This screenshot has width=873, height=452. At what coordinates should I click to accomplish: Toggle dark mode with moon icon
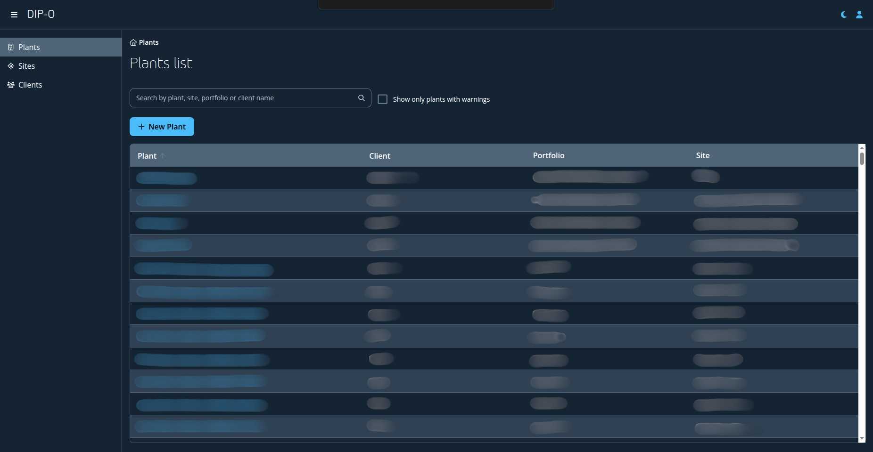844,15
